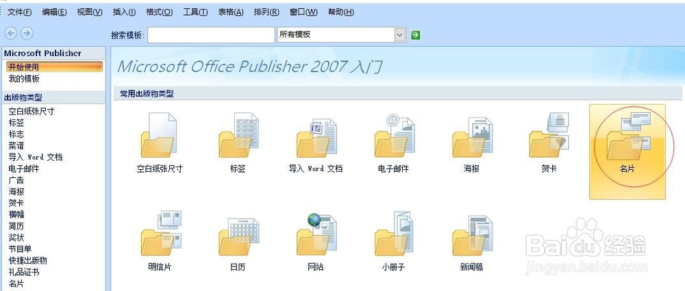The image size is (685, 291).
Task: Open the 海报 template folder icon
Action: [472, 137]
